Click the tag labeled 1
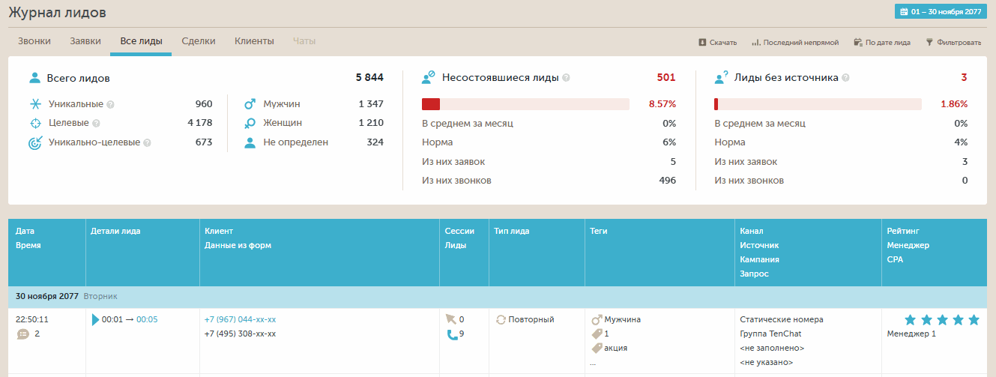The width and height of the screenshot is (996, 377). point(600,334)
